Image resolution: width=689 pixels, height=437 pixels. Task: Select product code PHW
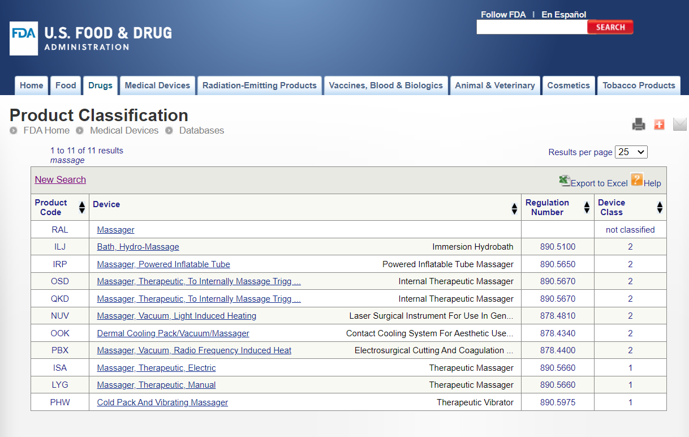click(x=60, y=402)
